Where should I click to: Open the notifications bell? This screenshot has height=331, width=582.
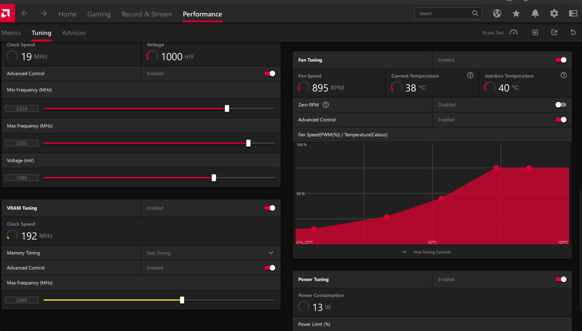(535, 14)
